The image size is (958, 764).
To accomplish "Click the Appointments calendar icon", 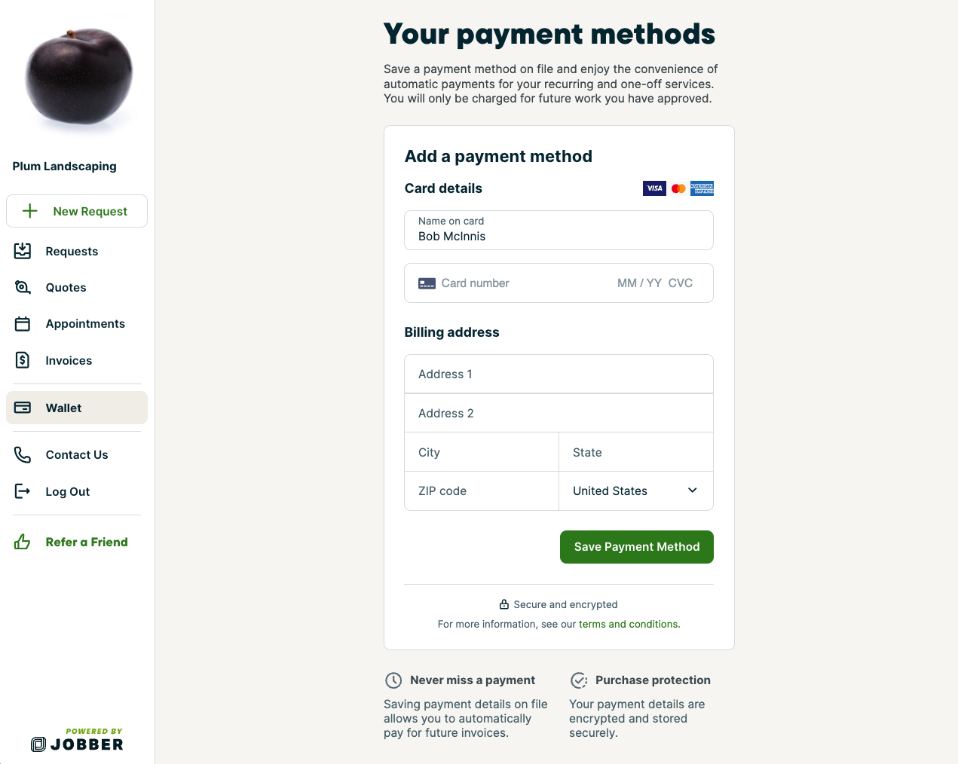I will tap(23, 324).
